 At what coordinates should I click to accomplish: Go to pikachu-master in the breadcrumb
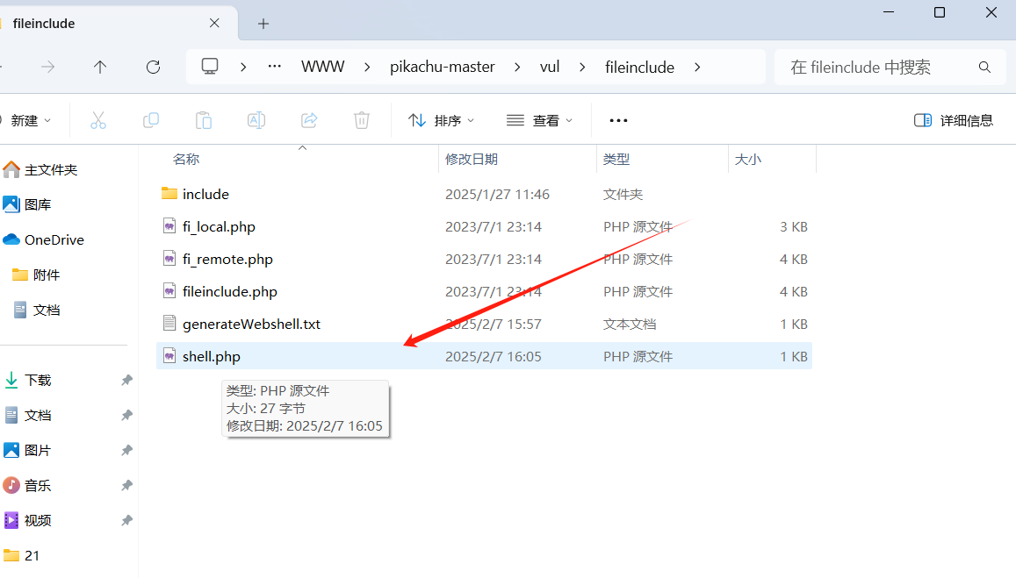click(x=443, y=67)
